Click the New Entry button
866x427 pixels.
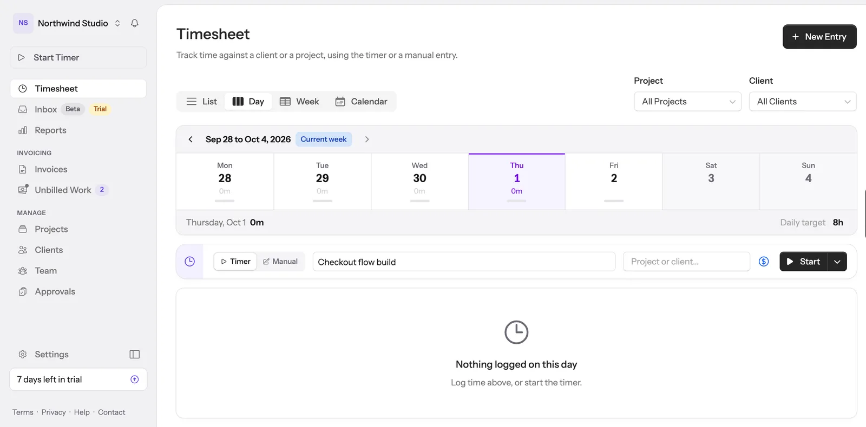coord(819,37)
